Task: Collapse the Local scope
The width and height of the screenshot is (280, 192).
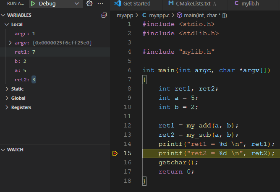Action: coord(7,24)
